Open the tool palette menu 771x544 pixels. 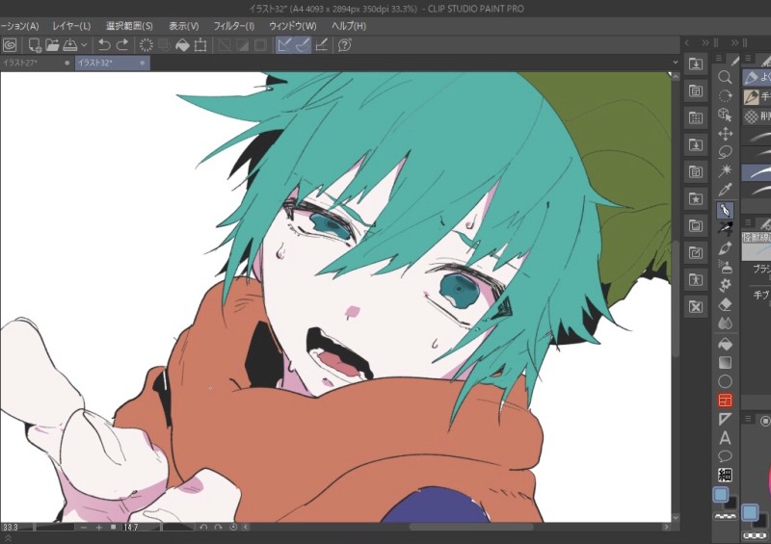point(718,59)
